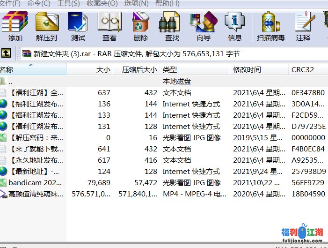Image resolution: width=328 pixels, height=248 pixels.
Task: Click the 查找 (Find) binoculars icon
Action: [x=172, y=26]
